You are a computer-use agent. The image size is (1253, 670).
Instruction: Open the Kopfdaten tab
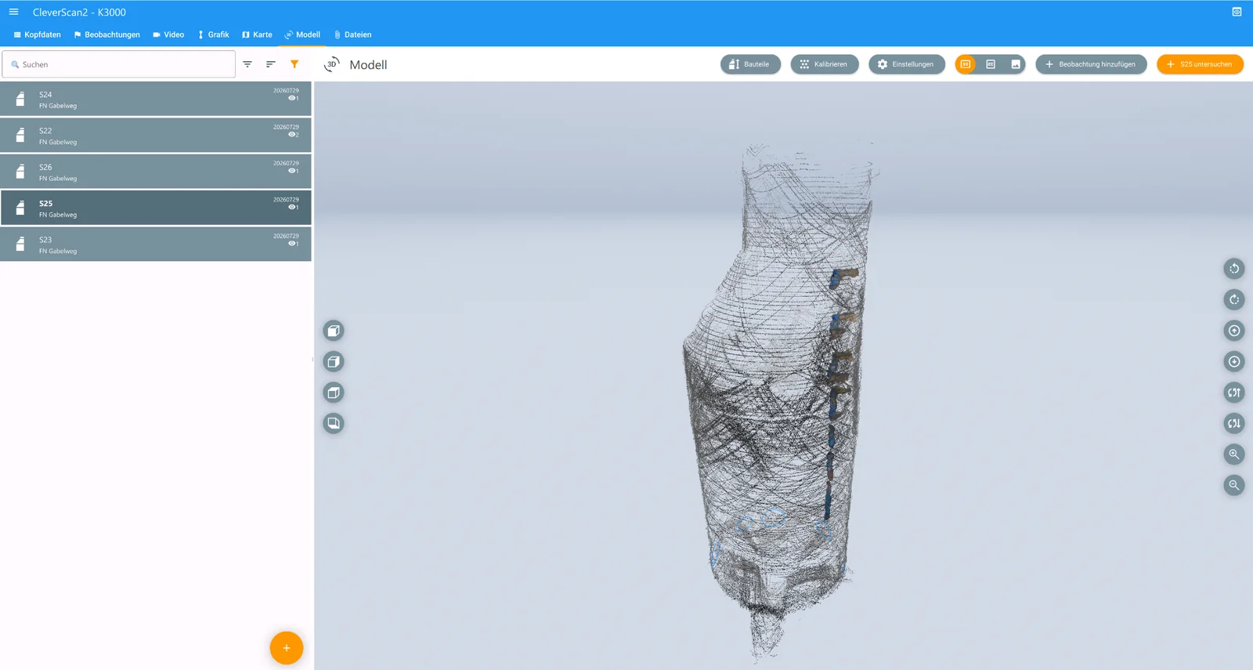(37, 34)
